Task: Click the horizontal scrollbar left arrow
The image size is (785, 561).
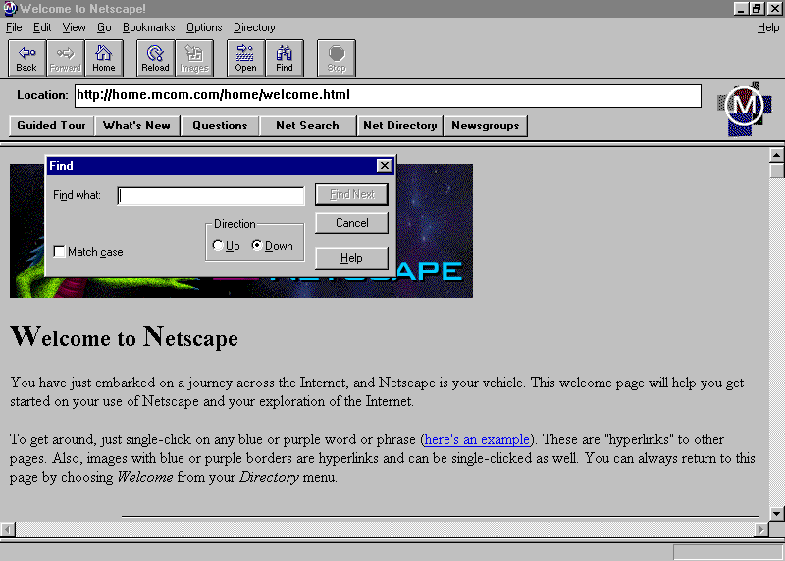Action: (x=8, y=529)
